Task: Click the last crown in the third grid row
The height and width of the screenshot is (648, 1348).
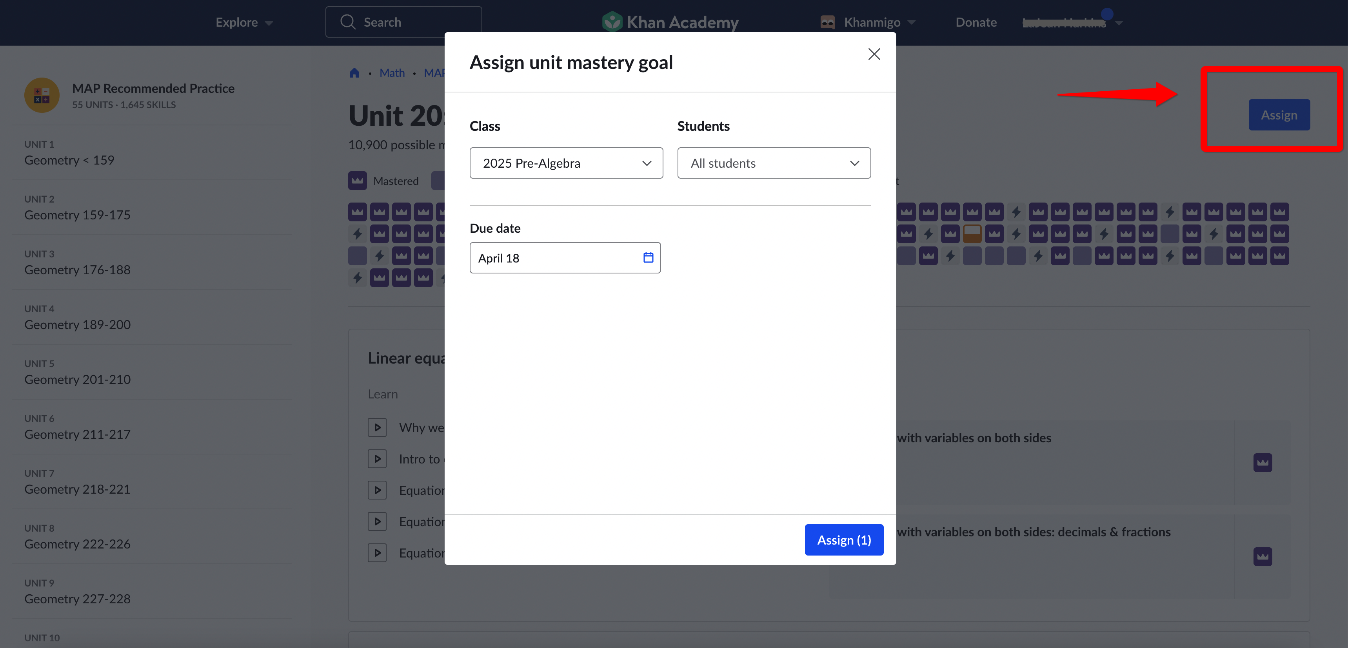Action: (x=1279, y=256)
